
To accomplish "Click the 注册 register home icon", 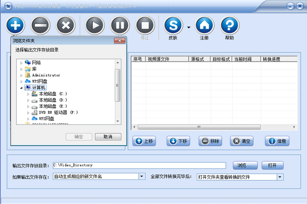I will click(x=205, y=25).
